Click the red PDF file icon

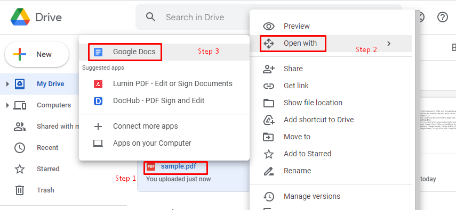click(x=150, y=166)
